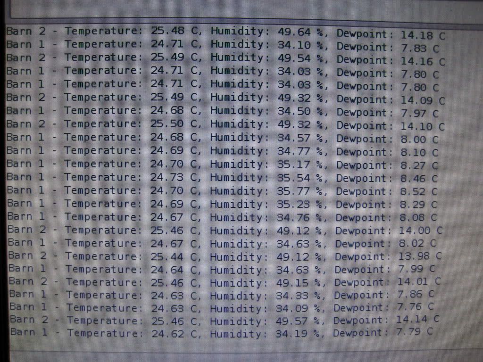Select temperature value 24.73 C
The width and height of the screenshot is (483, 362).
(x=174, y=177)
